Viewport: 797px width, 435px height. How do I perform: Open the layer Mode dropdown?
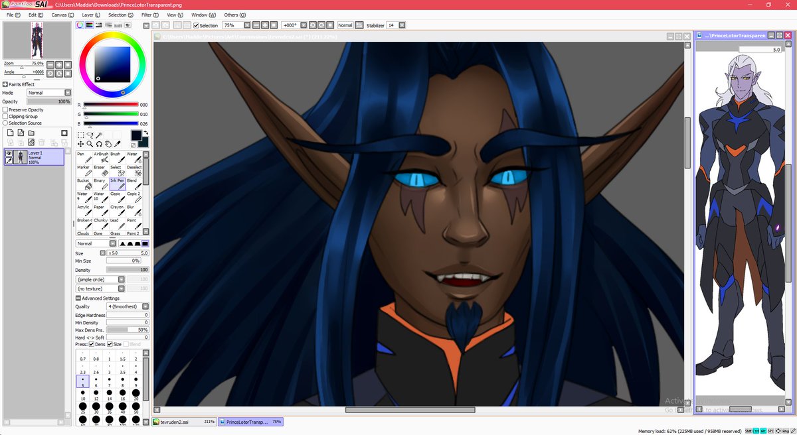click(x=68, y=93)
